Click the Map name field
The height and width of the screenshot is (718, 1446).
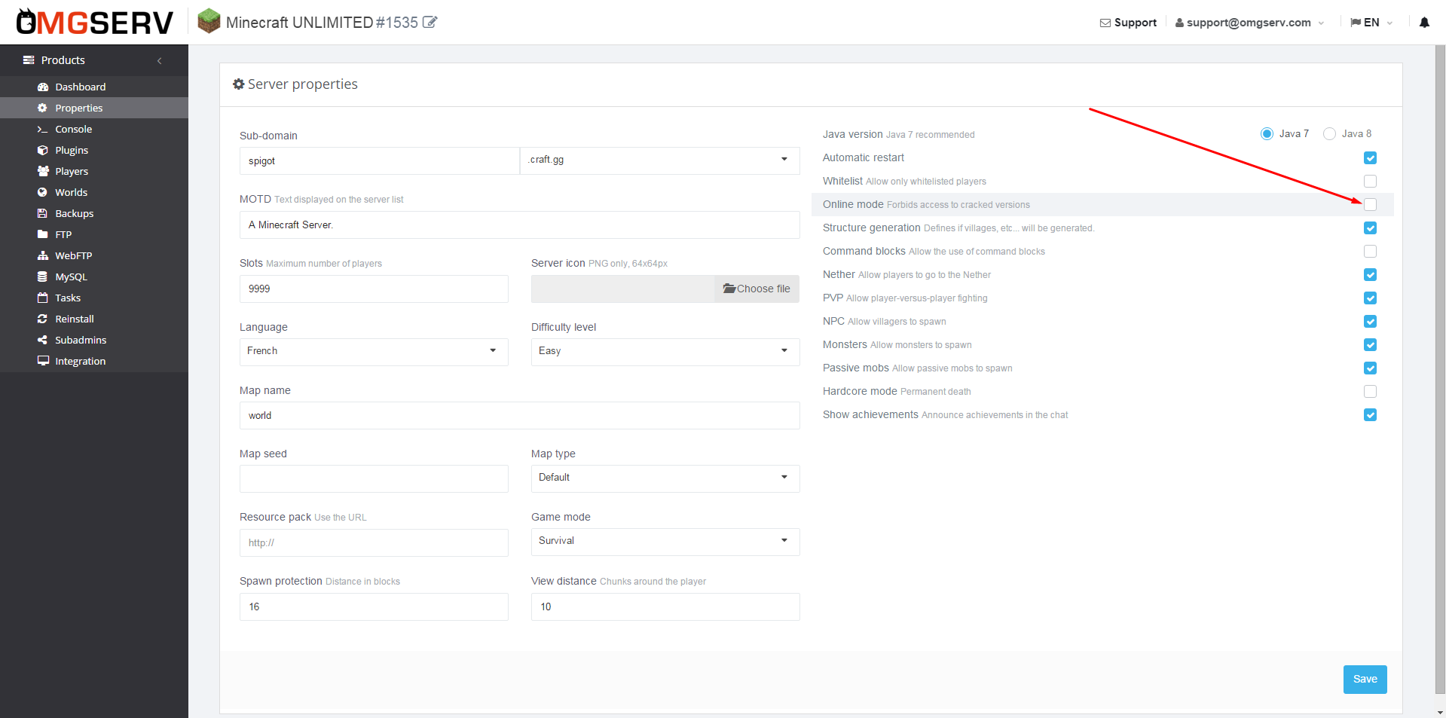click(x=520, y=415)
